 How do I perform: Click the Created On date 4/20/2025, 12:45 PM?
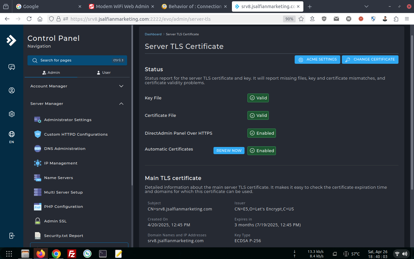[169, 225]
